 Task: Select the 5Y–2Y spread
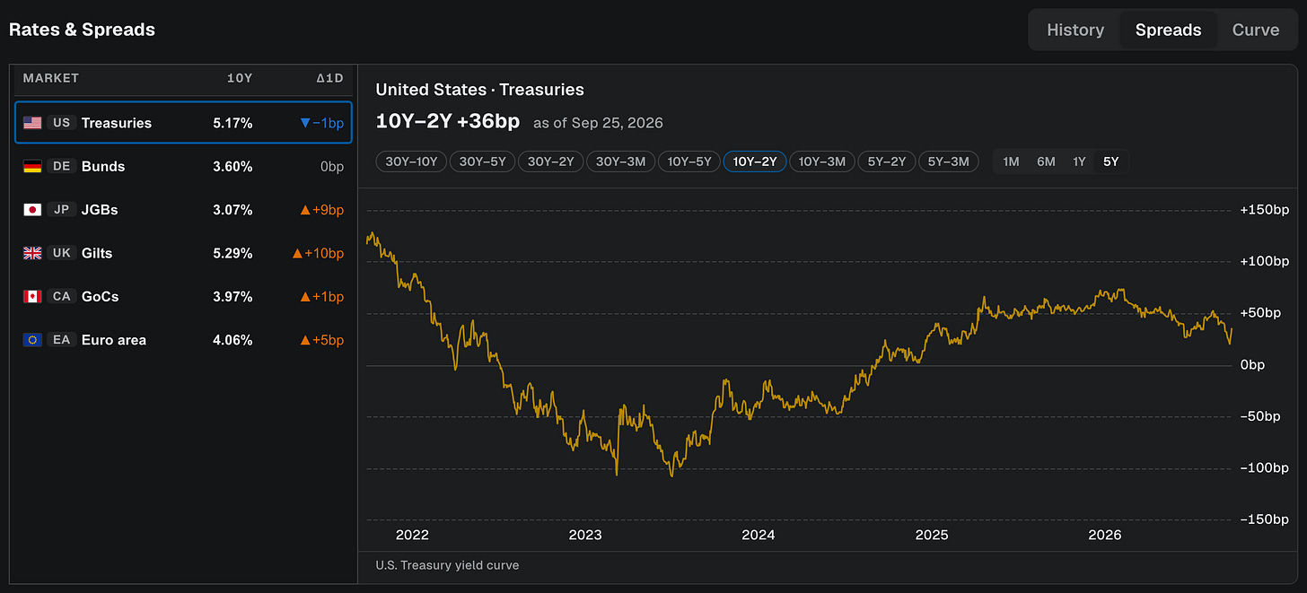887,161
